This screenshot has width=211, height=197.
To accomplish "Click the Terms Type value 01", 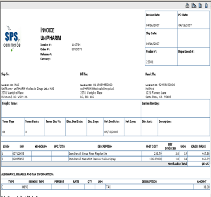I will (x=4, y=132).
